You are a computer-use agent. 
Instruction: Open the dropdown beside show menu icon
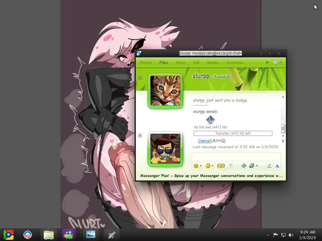pos(281,62)
